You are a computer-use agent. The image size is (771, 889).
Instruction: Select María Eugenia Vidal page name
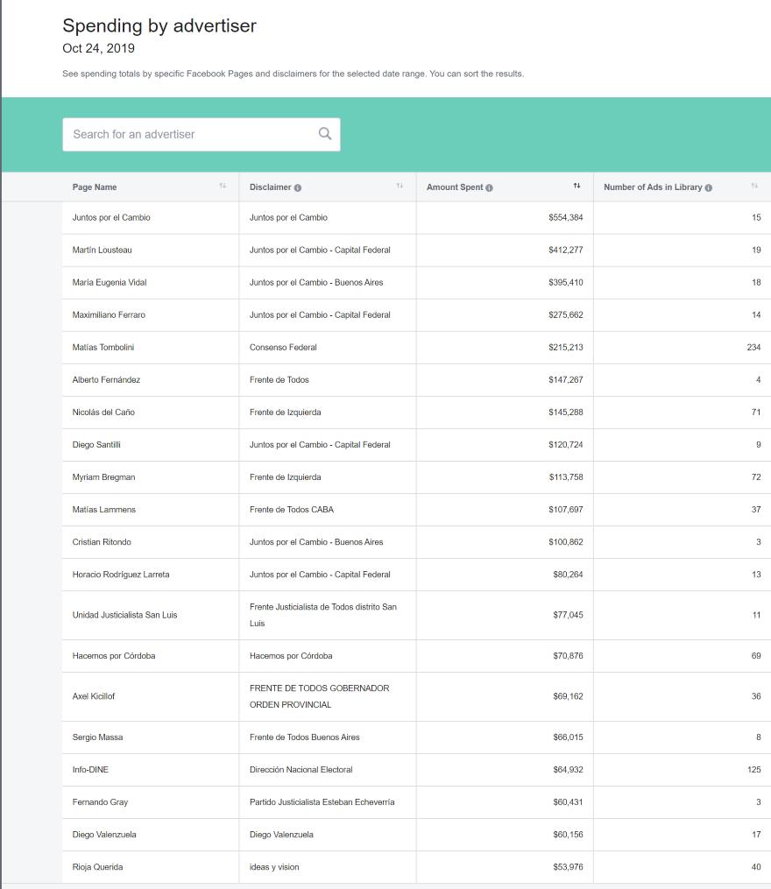[110, 282]
